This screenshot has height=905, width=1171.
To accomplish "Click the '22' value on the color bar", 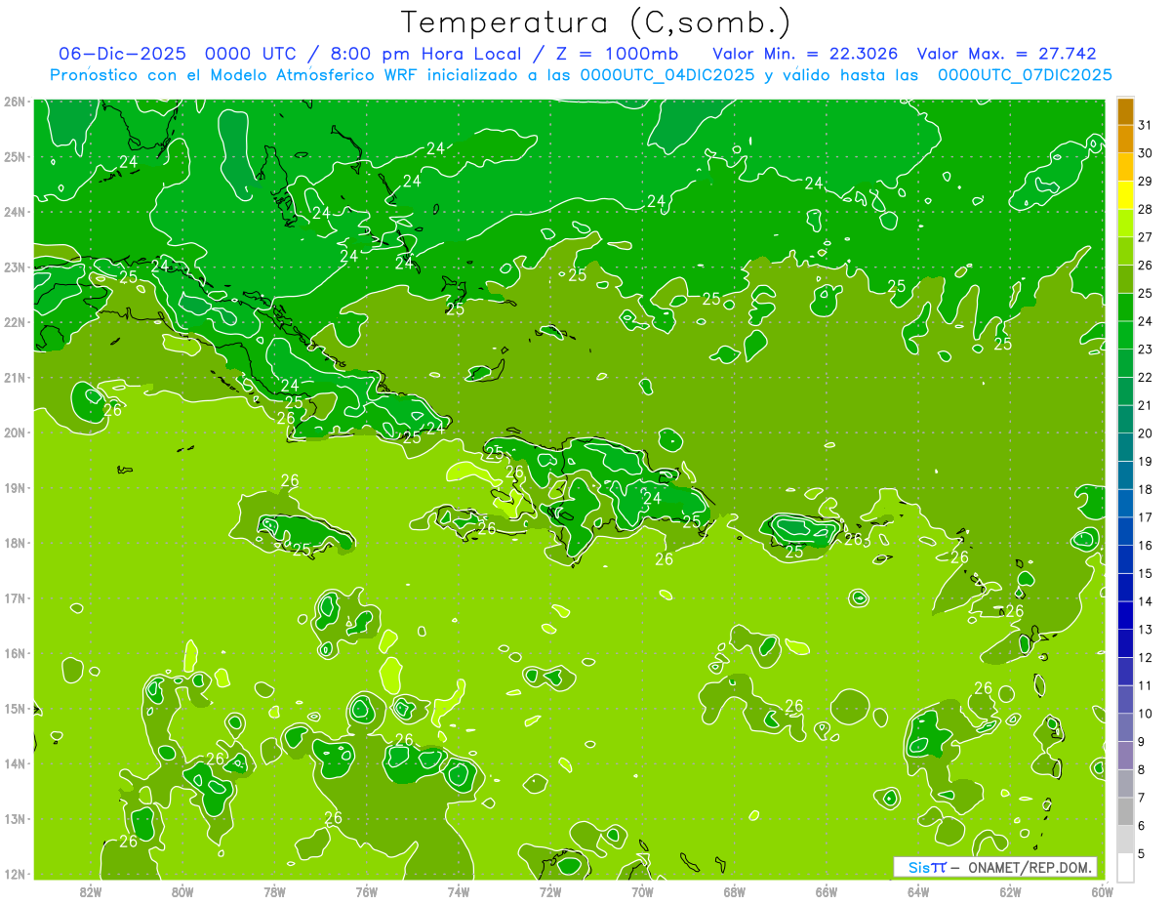I will pyautogui.click(x=1146, y=377).
